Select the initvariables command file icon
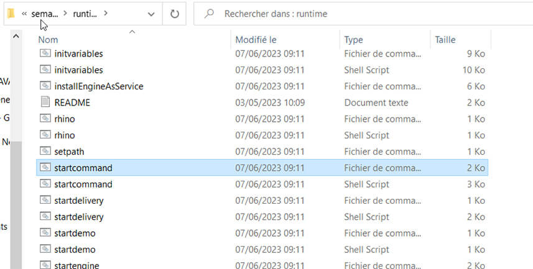 [x=45, y=53]
